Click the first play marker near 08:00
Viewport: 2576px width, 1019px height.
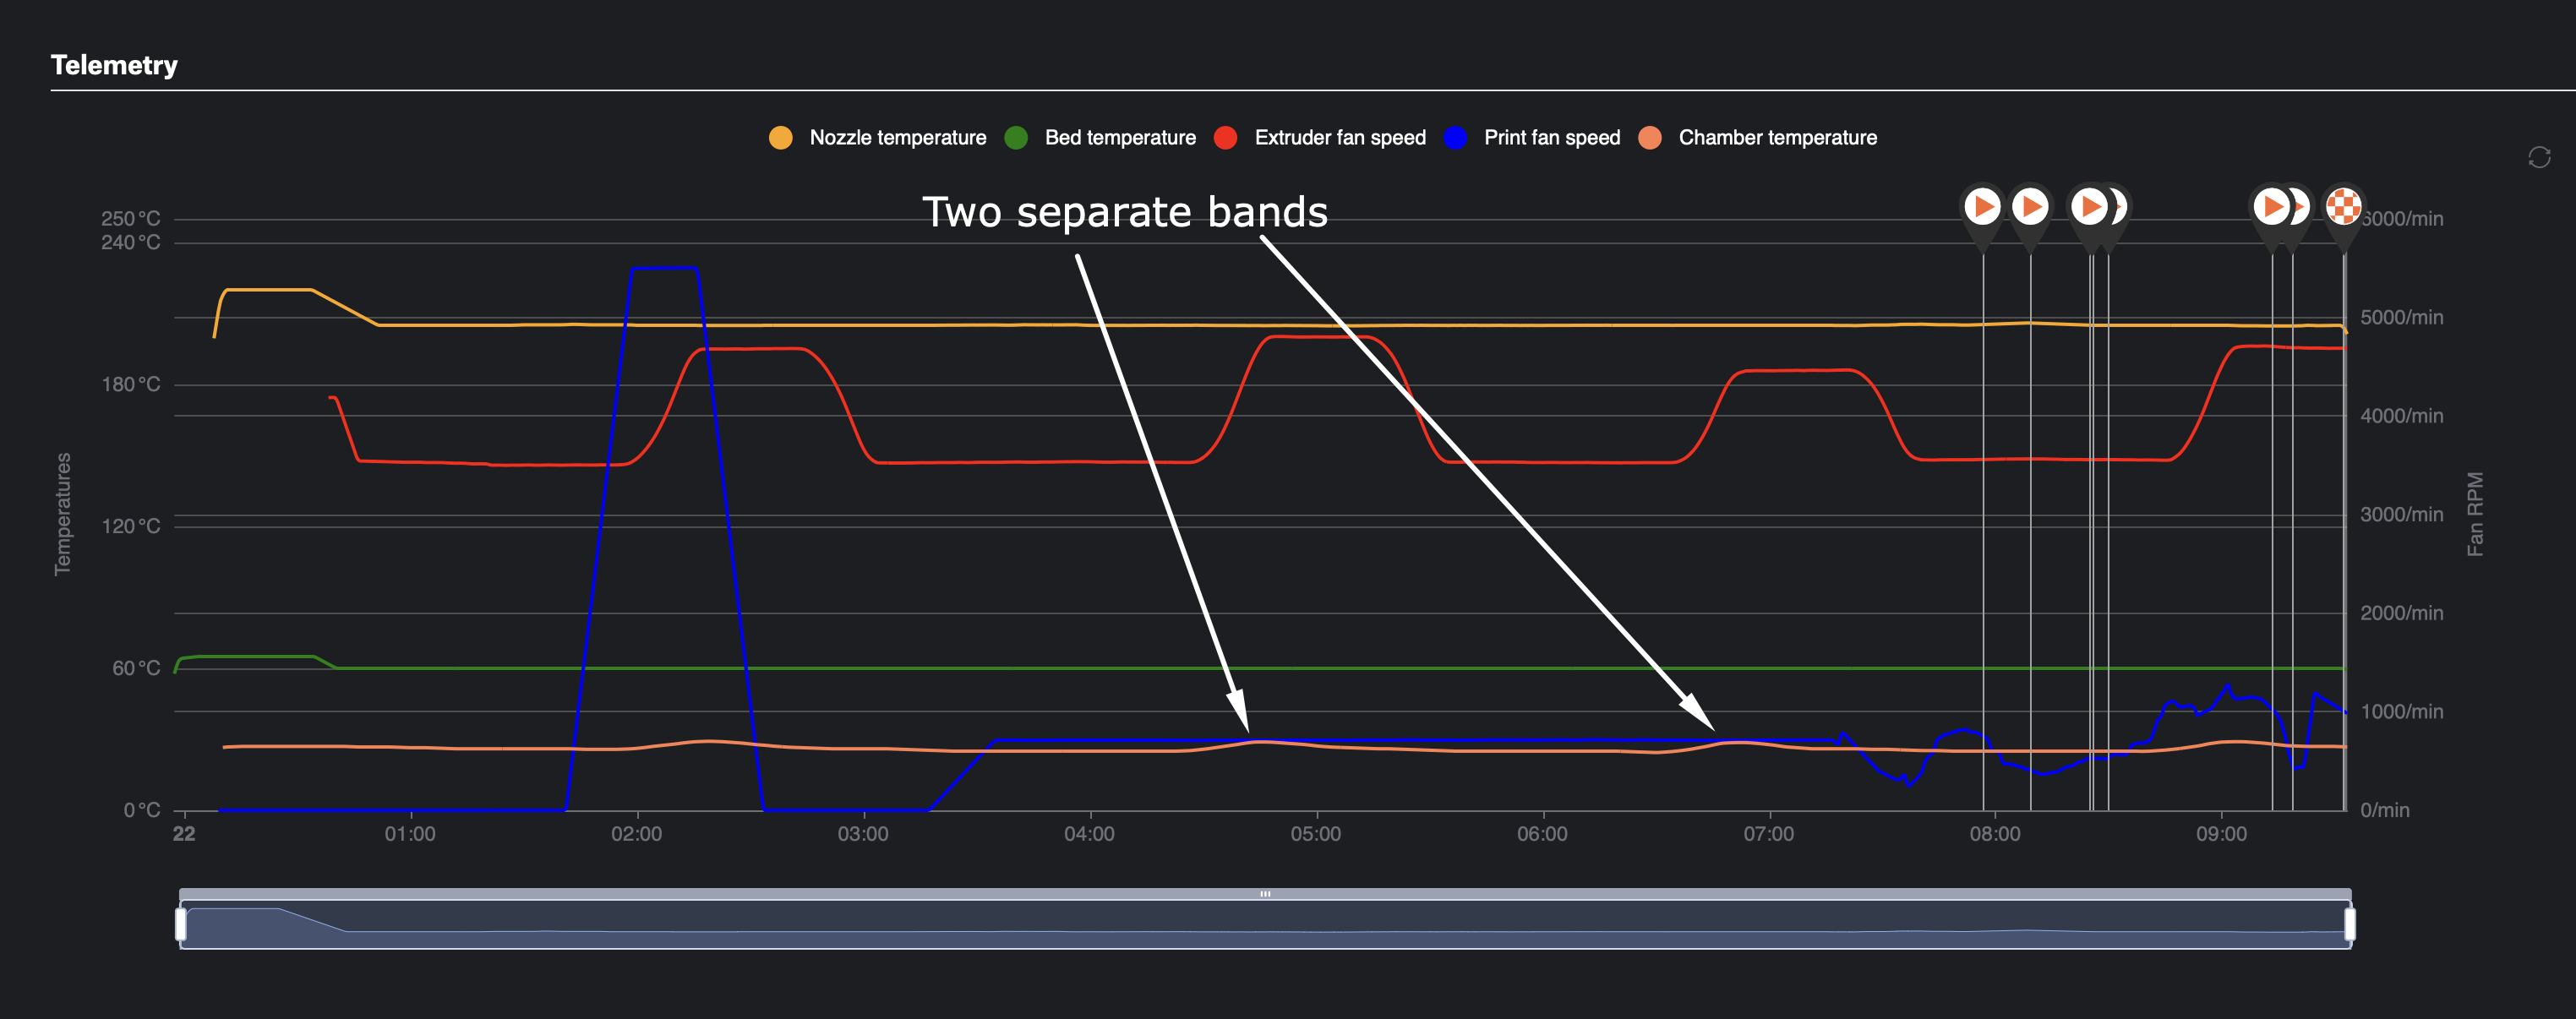point(1982,207)
